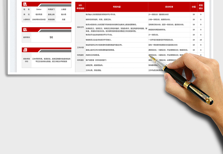Click the final score value 90
The width and height of the screenshot is (223, 154).
tap(51, 37)
